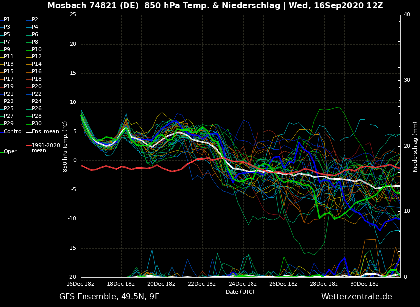Image resolution: width=420 pixels, height=307 pixels.
Task: Click the P16 legend label
Action: click(37, 72)
